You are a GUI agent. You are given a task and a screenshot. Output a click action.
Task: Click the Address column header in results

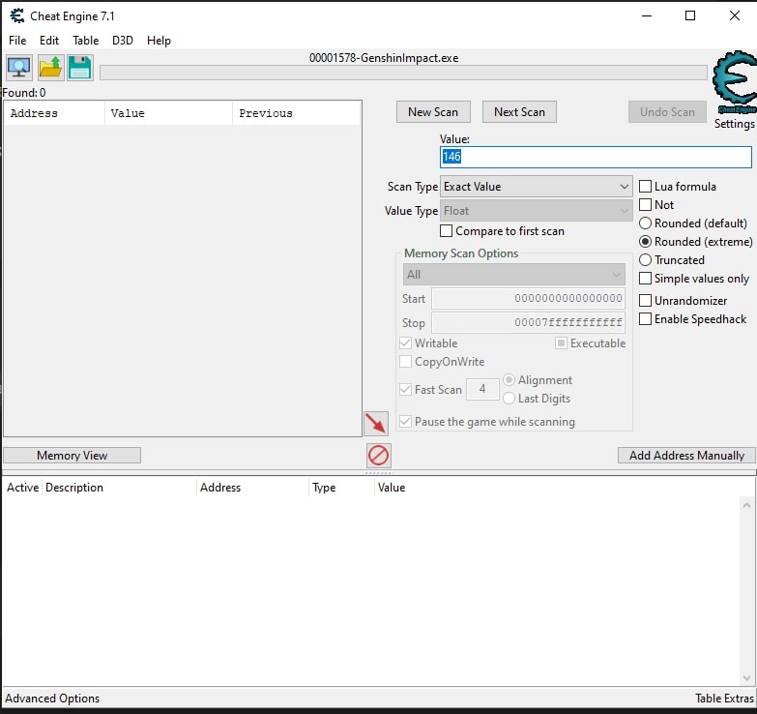coord(54,113)
